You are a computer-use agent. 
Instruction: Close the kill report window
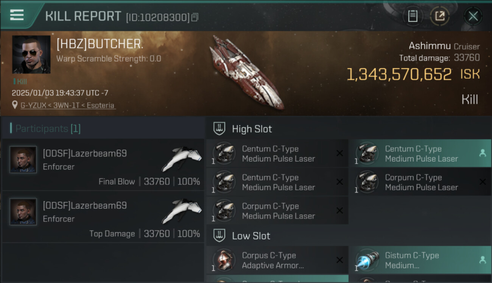pyautogui.click(x=473, y=16)
